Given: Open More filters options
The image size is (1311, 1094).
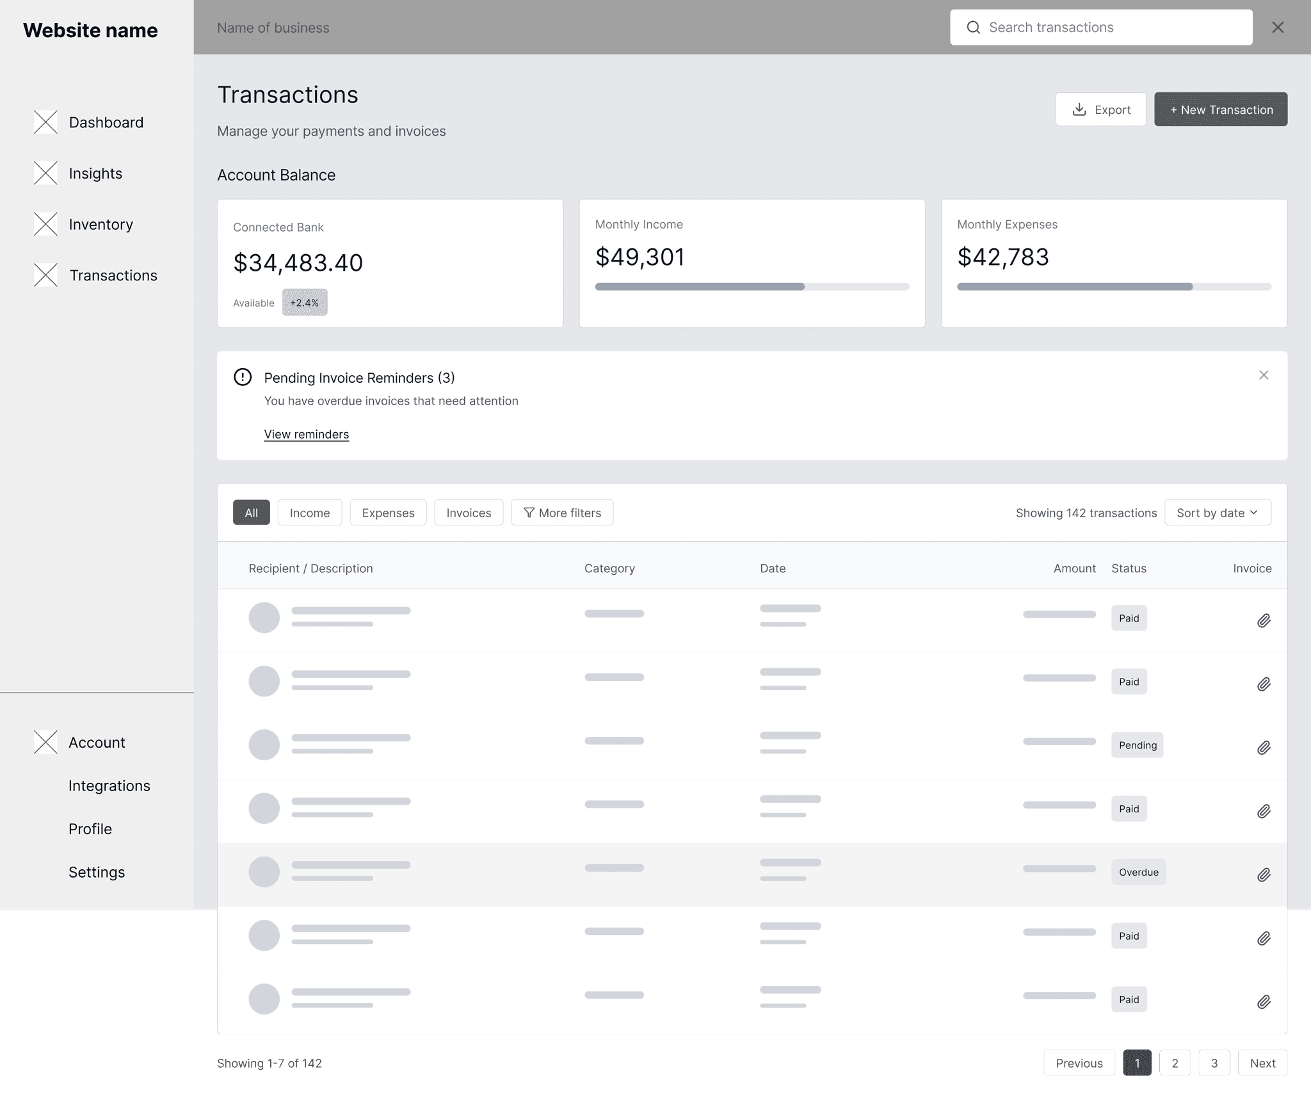Looking at the screenshot, I should [562, 513].
